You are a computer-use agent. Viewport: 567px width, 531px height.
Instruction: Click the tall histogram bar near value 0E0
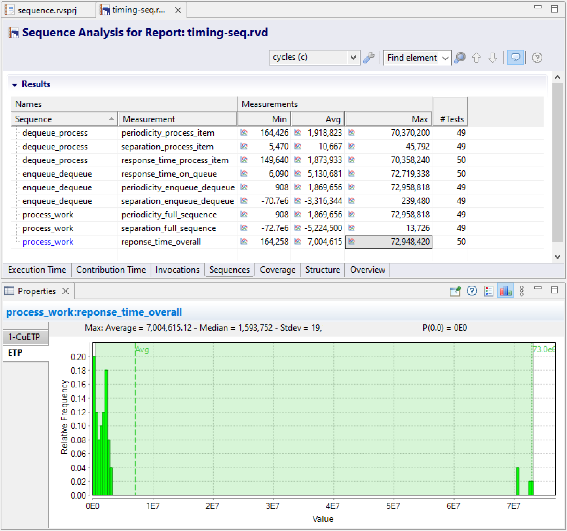94,425
